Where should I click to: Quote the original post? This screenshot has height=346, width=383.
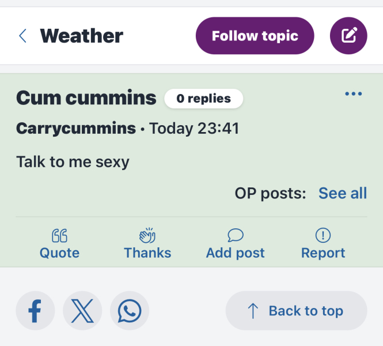59,244
